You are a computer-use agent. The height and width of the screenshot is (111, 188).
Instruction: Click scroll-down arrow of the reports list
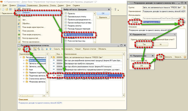pyautogui.click(x=124, y=95)
